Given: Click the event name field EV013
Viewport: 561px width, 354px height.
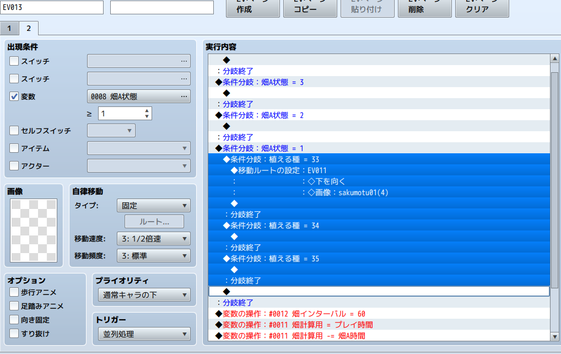Looking at the screenshot, I should 52,7.
